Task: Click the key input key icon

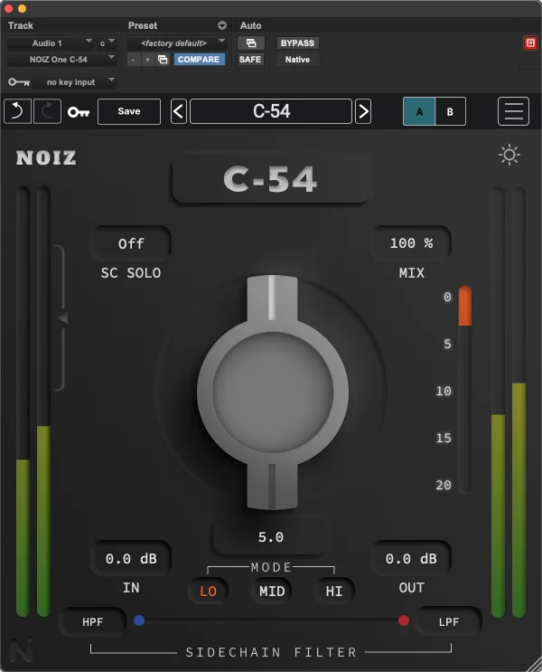Action: pos(19,82)
